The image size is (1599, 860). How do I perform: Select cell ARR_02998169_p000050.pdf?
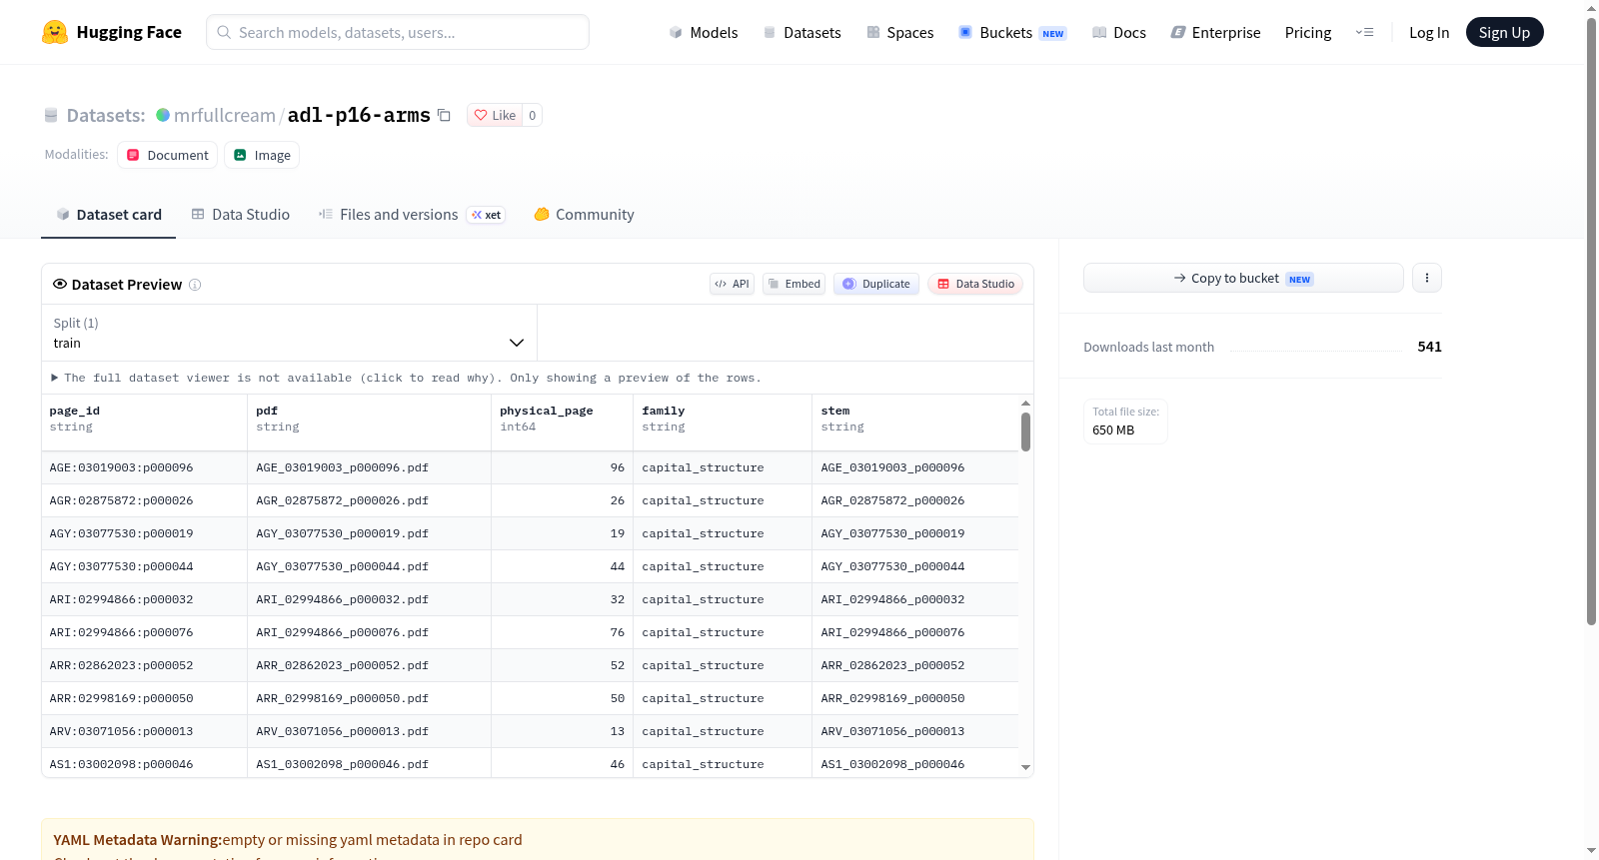coord(370,698)
